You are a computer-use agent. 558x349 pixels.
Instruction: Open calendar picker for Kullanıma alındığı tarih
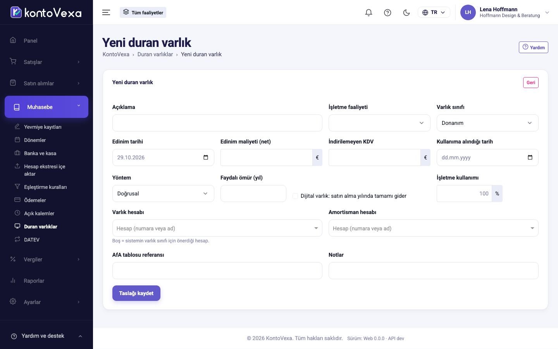tap(530, 157)
